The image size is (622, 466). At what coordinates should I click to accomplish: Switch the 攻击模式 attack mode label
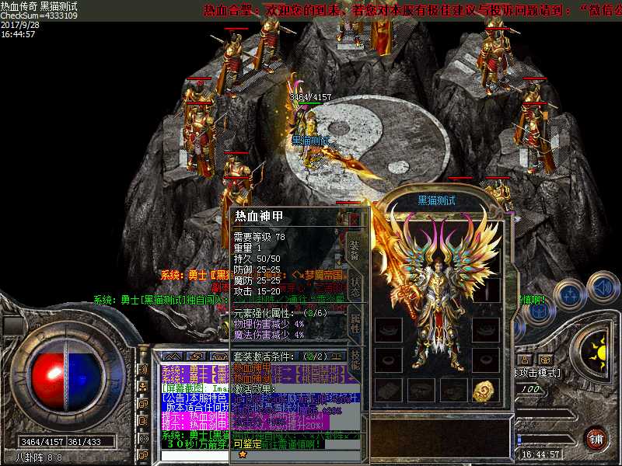click(537, 374)
